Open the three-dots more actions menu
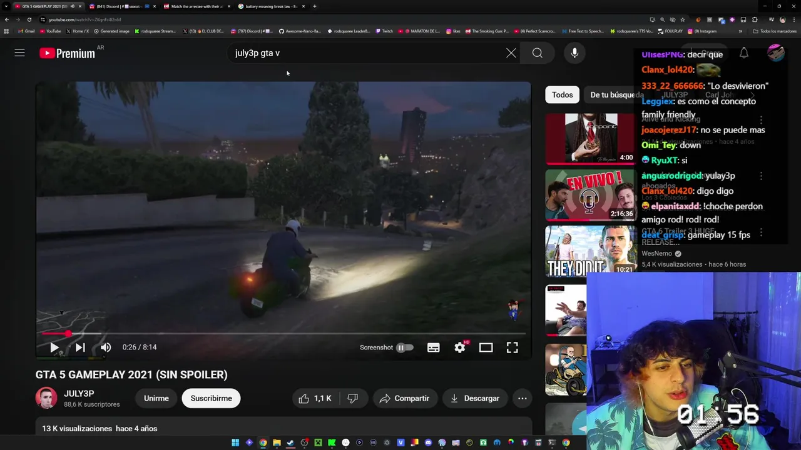 coord(523,398)
